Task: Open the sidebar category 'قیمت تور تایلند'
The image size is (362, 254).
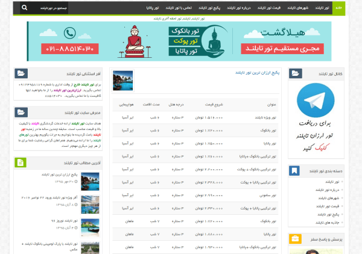Action: (x=328, y=206)
